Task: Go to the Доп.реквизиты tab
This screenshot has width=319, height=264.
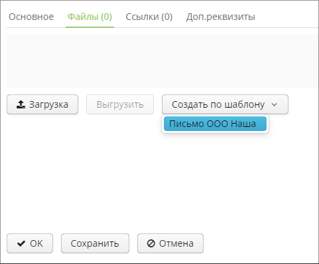Action: [221, 17]
